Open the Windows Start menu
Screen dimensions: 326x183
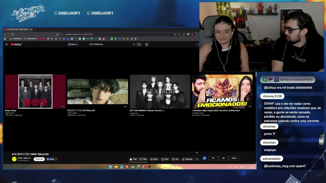(x=111, y=167)
